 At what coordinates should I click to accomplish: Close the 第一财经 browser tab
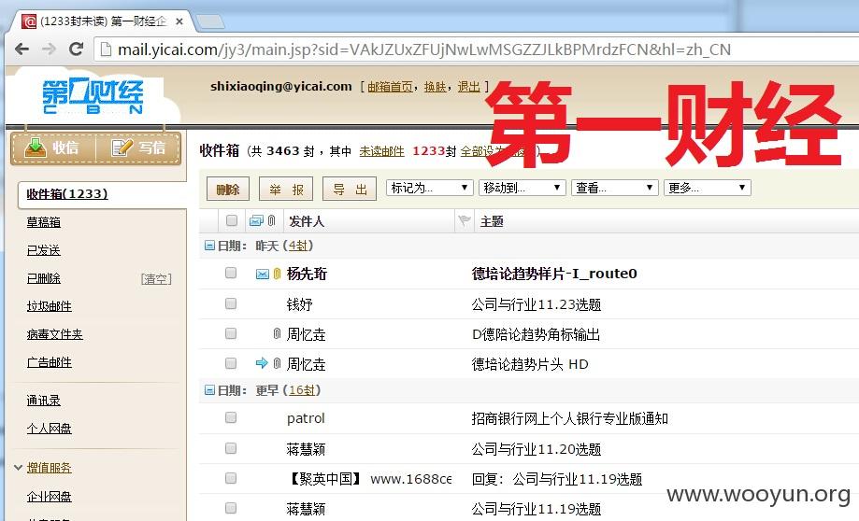click(x=179, y=21)
